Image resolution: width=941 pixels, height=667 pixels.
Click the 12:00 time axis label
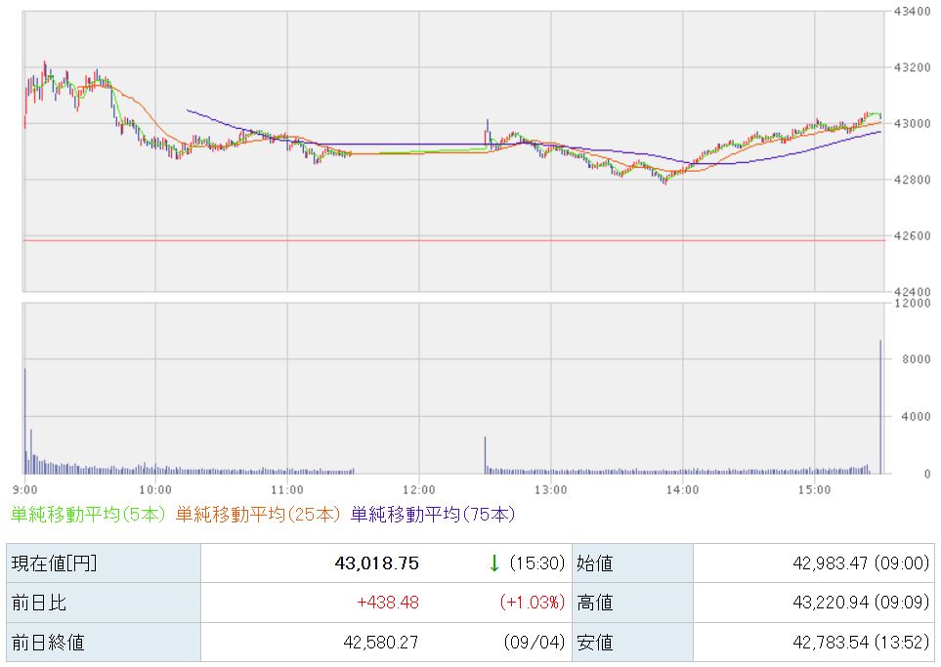pyautogui.click(x=419, y=490)
